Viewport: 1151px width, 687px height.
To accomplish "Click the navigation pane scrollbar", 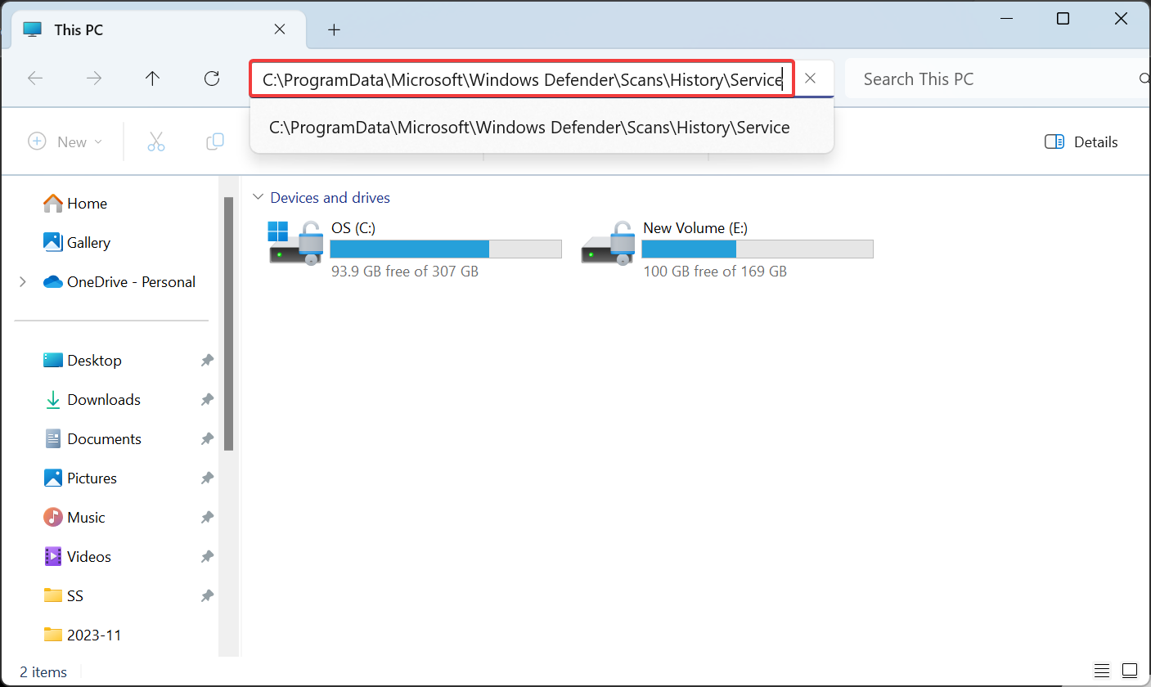I will 229,324.
